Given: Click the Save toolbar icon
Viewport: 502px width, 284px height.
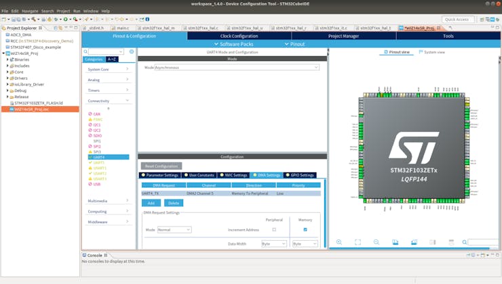Looking at the screenshot, I should point(14,19).
